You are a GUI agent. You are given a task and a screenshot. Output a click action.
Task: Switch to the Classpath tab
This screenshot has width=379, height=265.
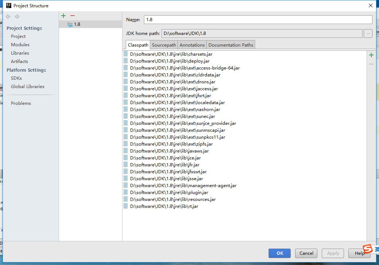pyautogui.click(x=138, y=45)
